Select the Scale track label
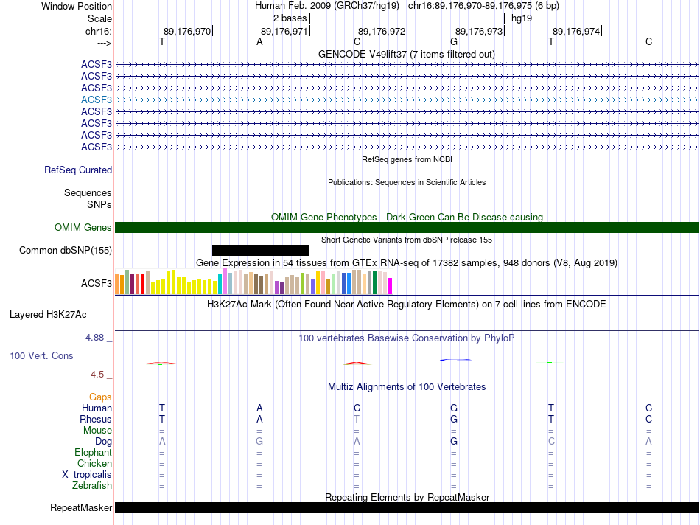This screenshot has width=700, height=525. tap(99, 18)
